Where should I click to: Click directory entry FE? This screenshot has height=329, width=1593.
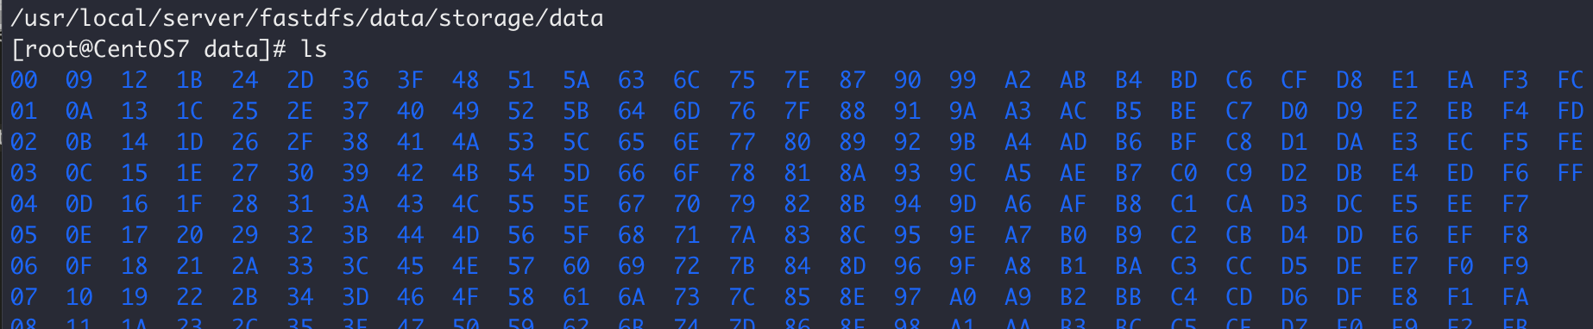point(1571,142)
